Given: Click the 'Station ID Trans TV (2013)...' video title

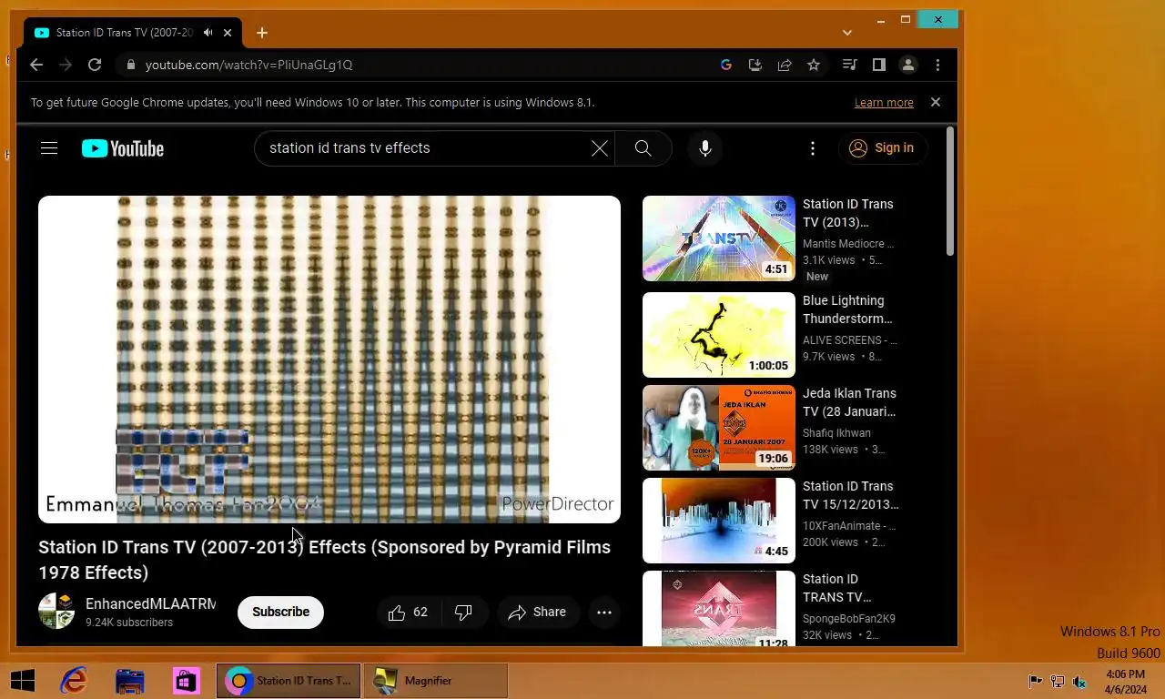Looking at the screenshot, I should pos(848,213).
